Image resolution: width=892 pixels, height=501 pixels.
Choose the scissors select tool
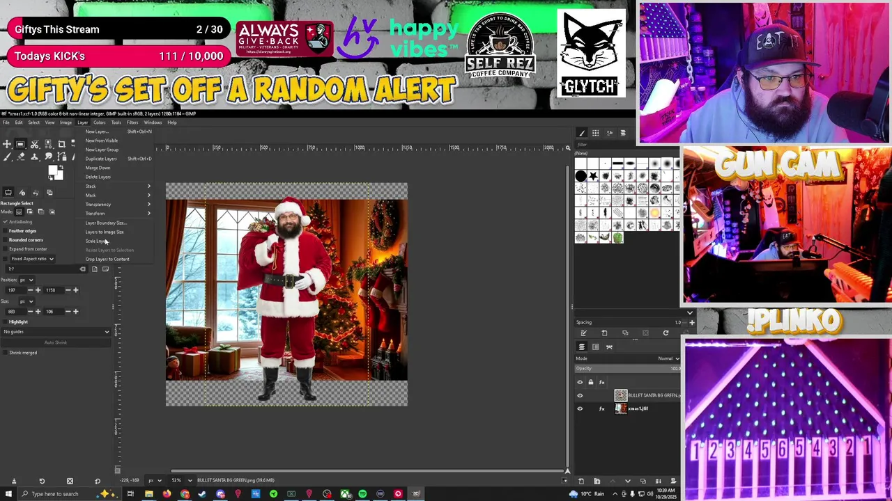click(34, 144)
